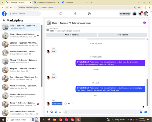
Task: View site information icon in address bar
Action: pos(16,8)
